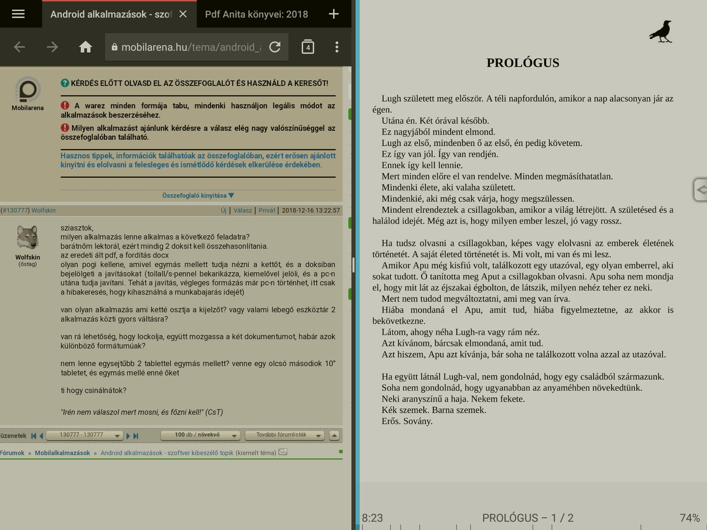Click the 'Új' new post link
The height and width of the screenshot is (530, 707).
tap(224, 210)
